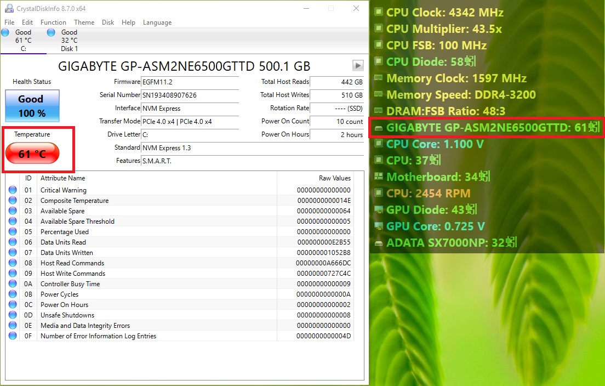The height and width of the screenshot is (386, 605).
Task: Open the Disk menu
Action: pyautogui.click(x=108, y=22)
